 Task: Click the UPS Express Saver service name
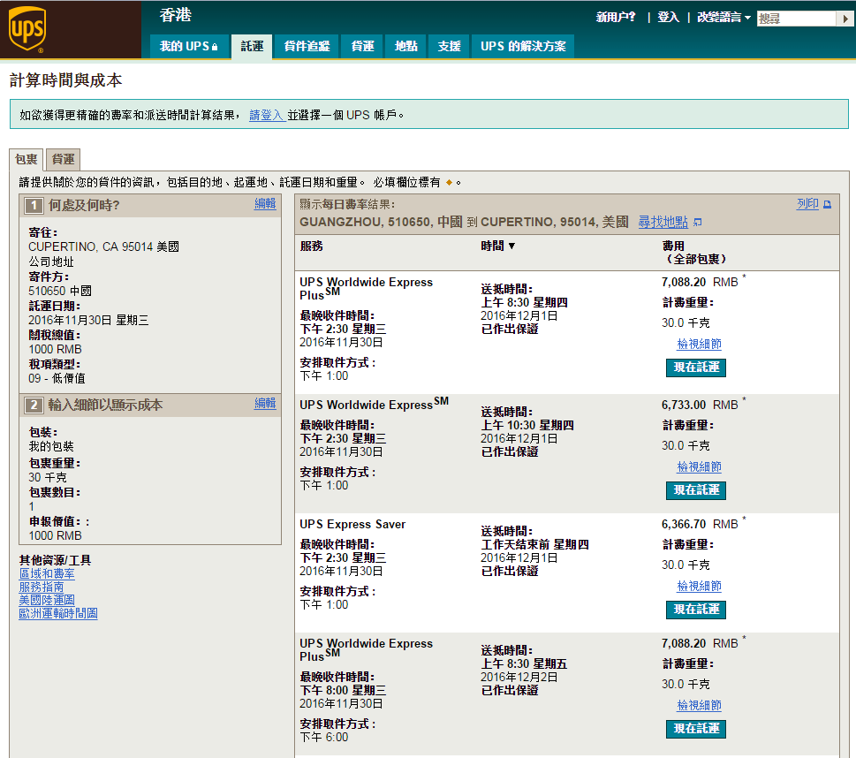(352, 524)
